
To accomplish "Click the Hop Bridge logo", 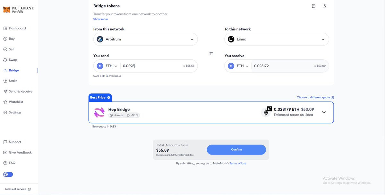I will tap(99, 112).
